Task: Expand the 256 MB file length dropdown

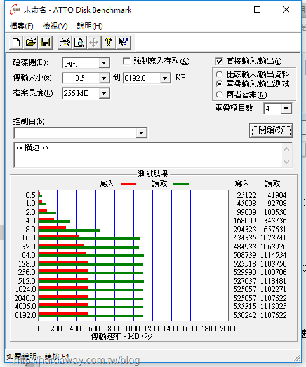Action: point(103,93)
